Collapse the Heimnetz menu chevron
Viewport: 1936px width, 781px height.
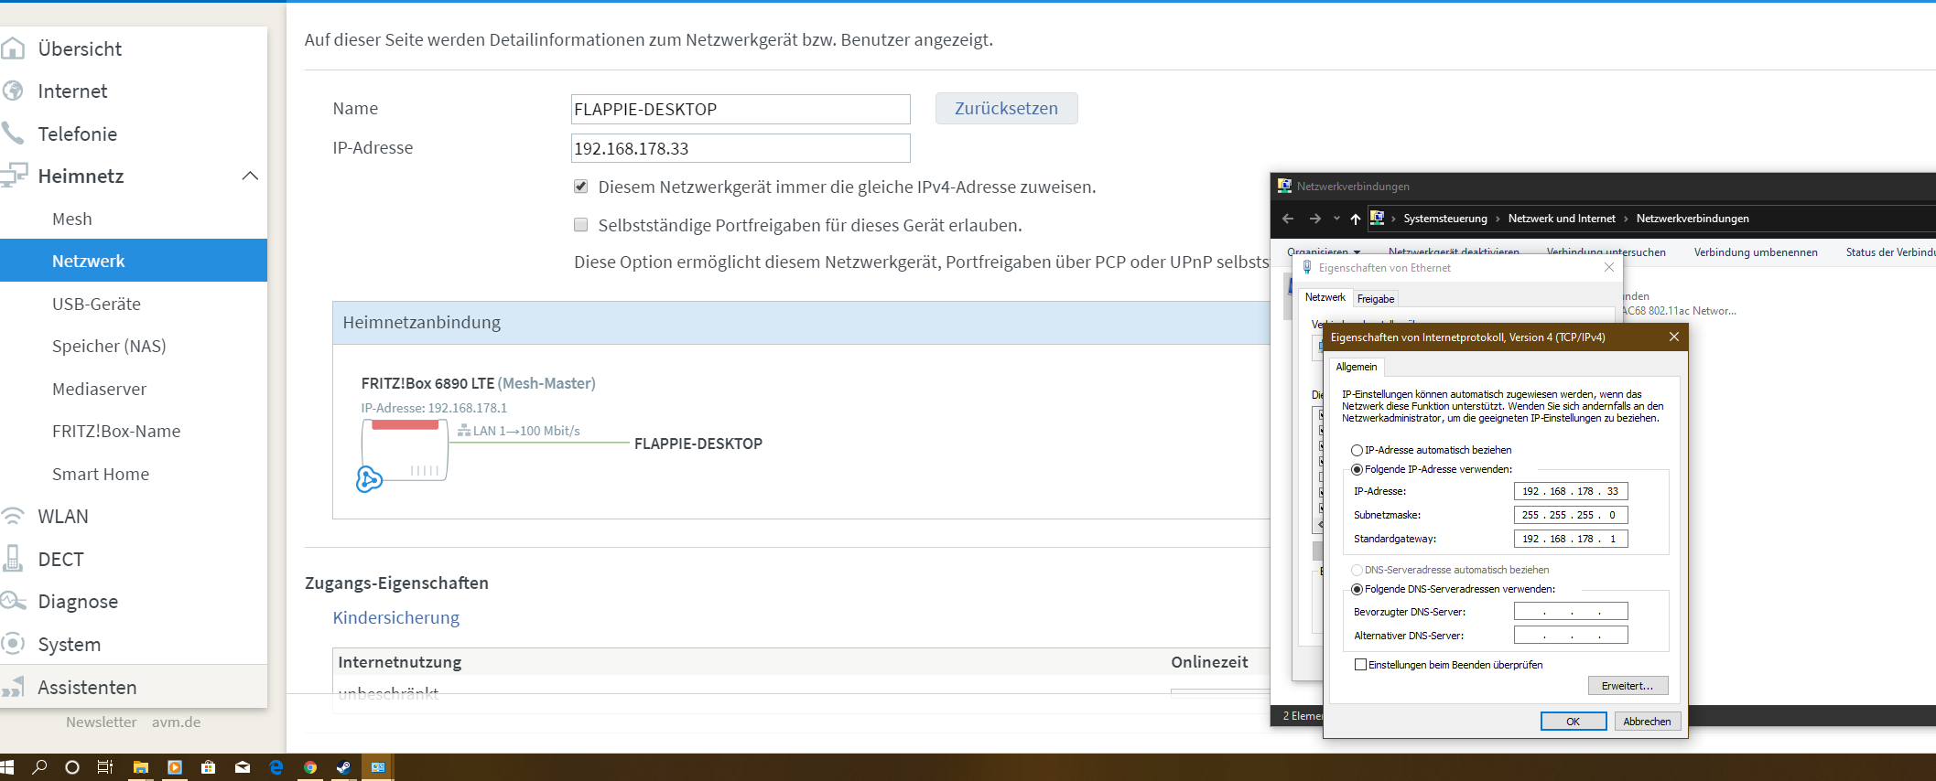[x=250, y=176]
